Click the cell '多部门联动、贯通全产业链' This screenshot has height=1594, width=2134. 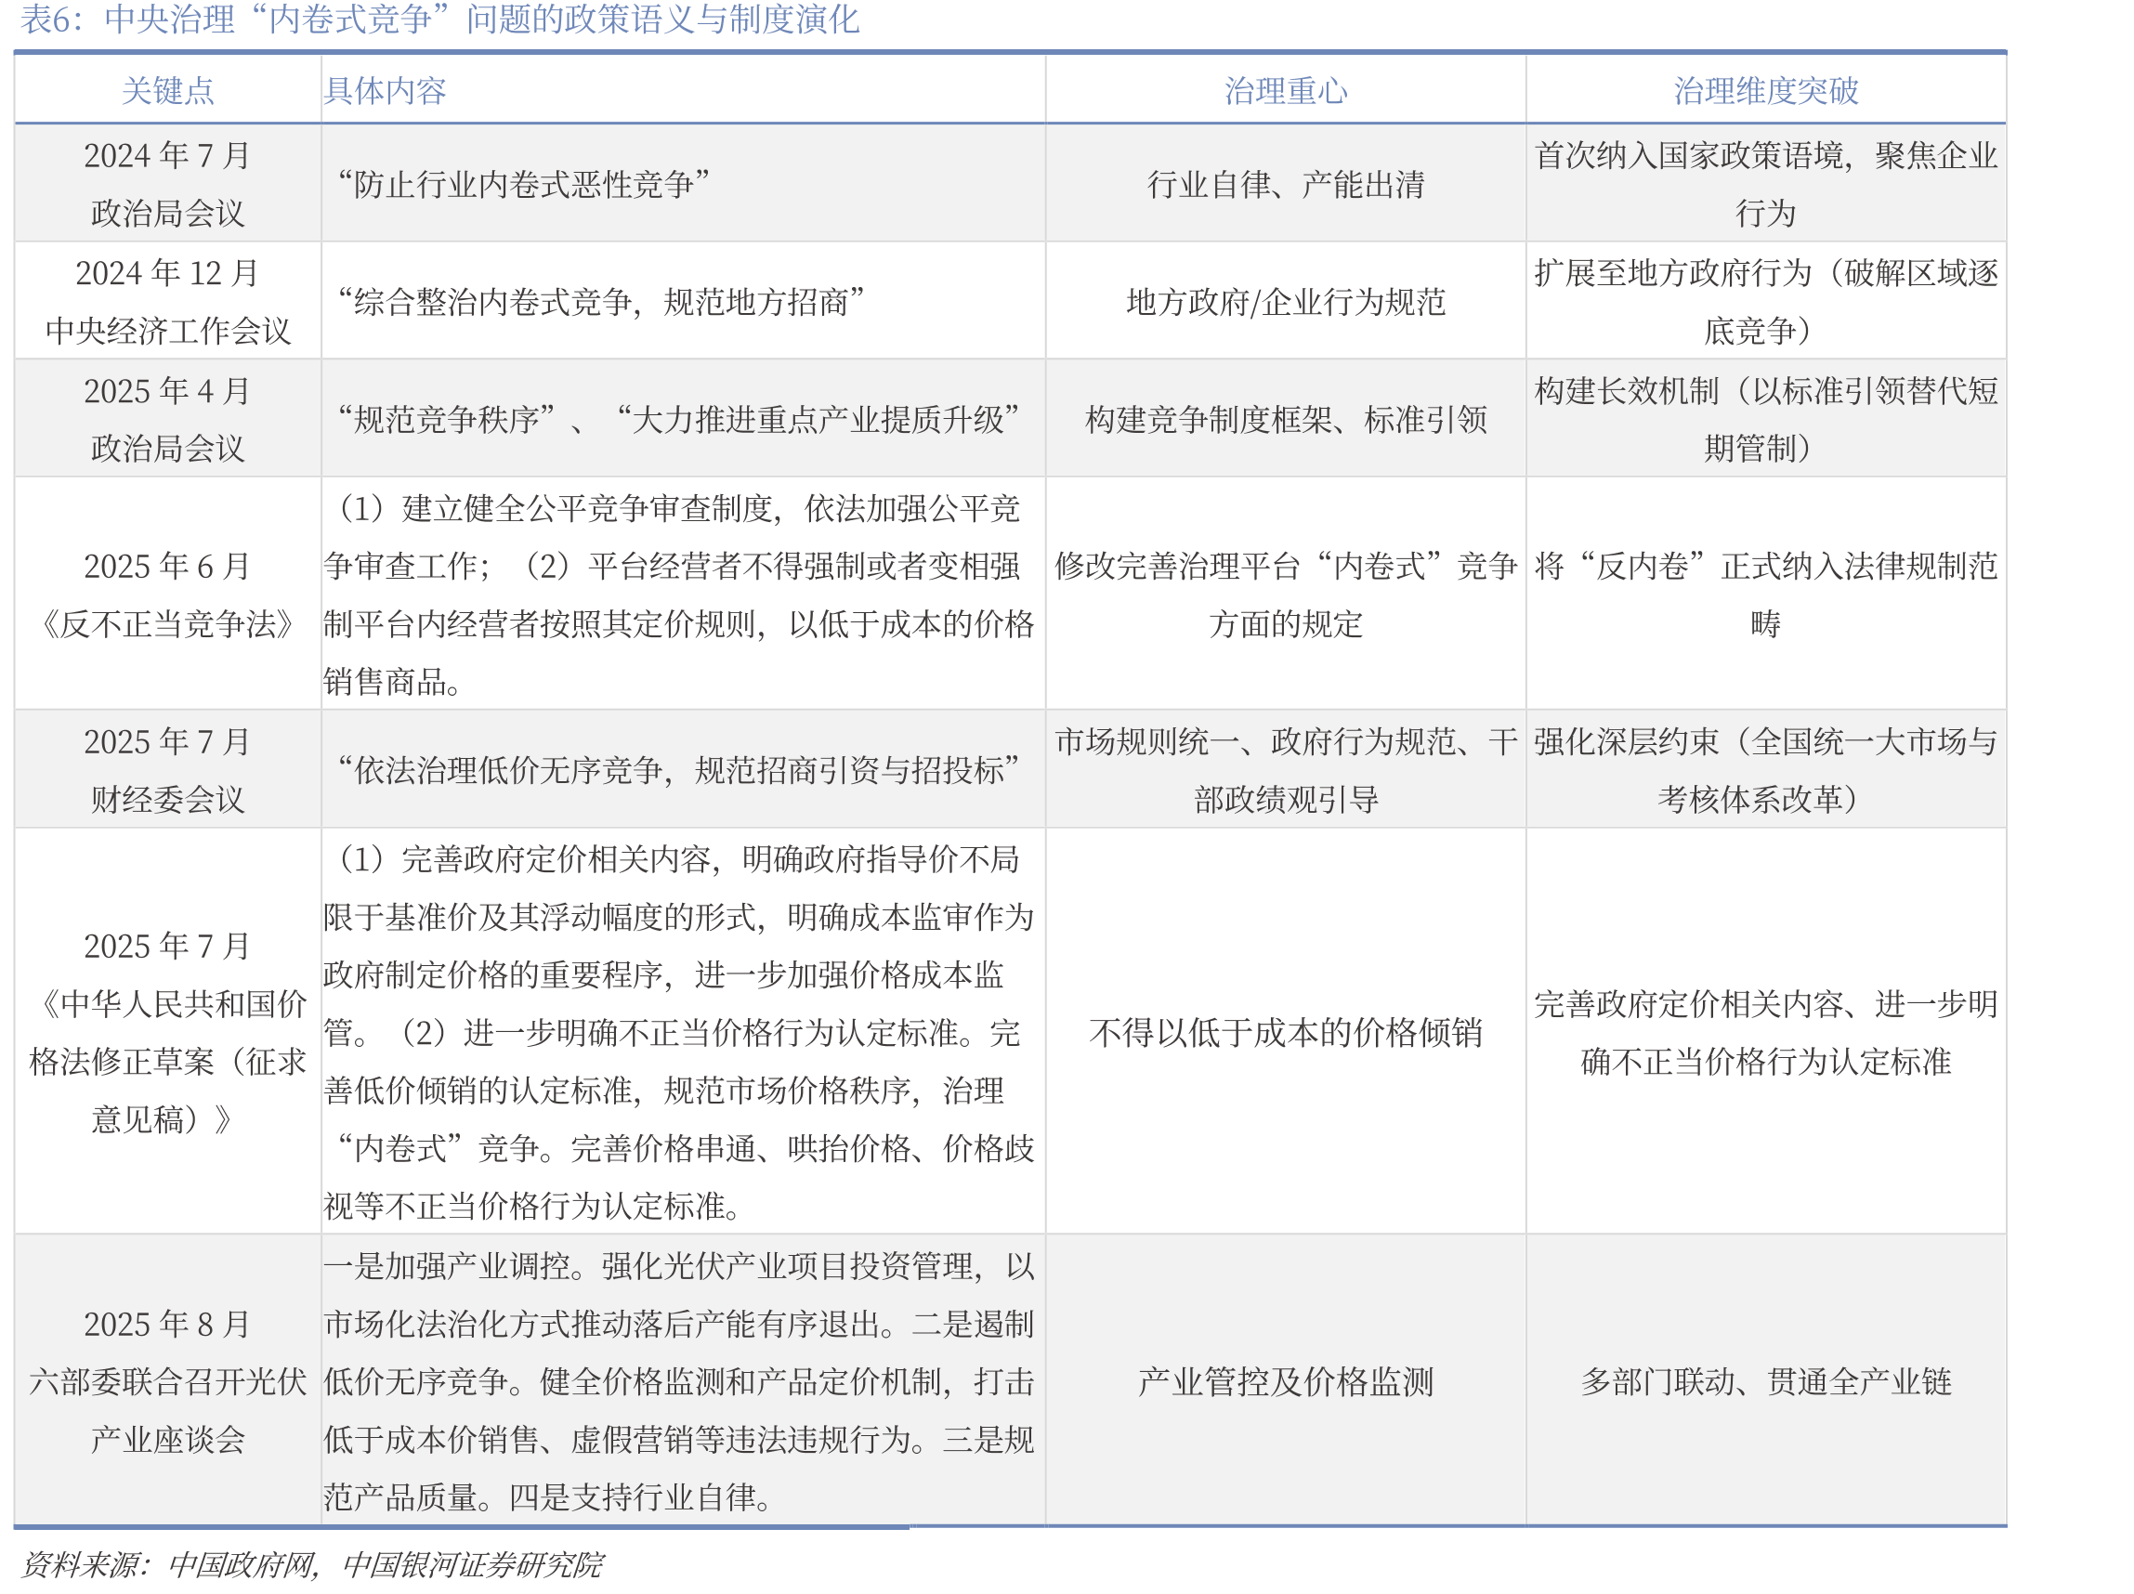(1765, 1380)
